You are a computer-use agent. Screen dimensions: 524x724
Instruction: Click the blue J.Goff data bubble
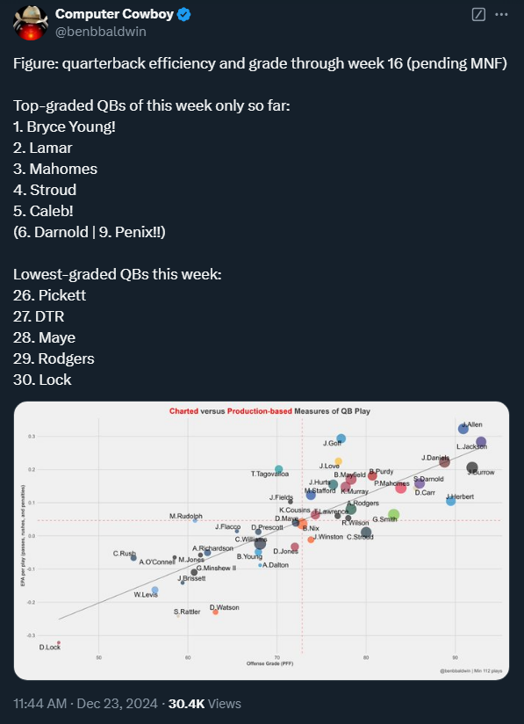pyautogui.click(x=341, y=438)
